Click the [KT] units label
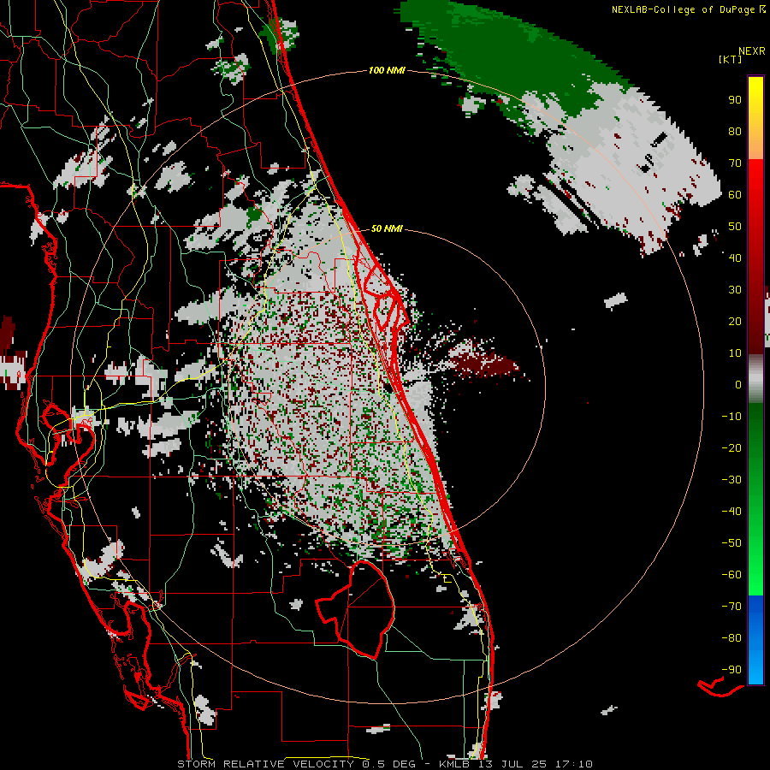 pos(731,59)
